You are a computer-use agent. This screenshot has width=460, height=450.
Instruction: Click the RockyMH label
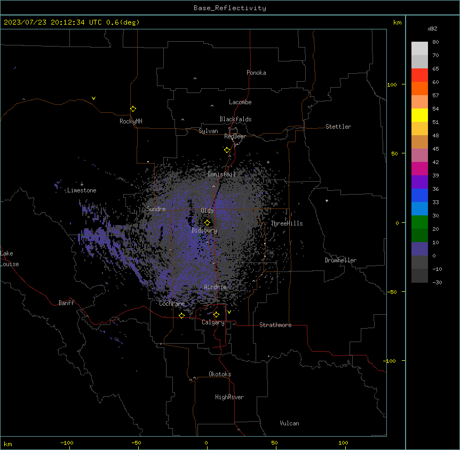click(131, 121)
